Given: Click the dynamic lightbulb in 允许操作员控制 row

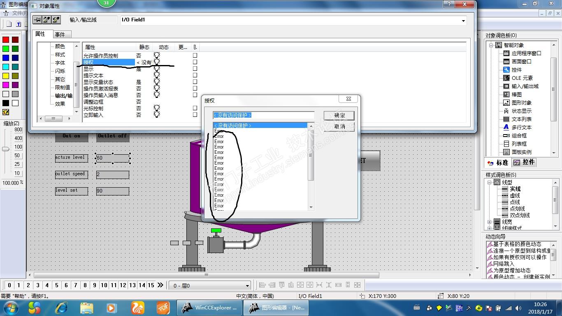Looking at the screenshot, I should coord(157,55).
